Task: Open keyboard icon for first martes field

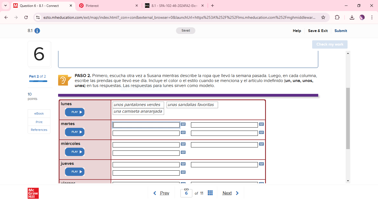Action: (183, 124)
